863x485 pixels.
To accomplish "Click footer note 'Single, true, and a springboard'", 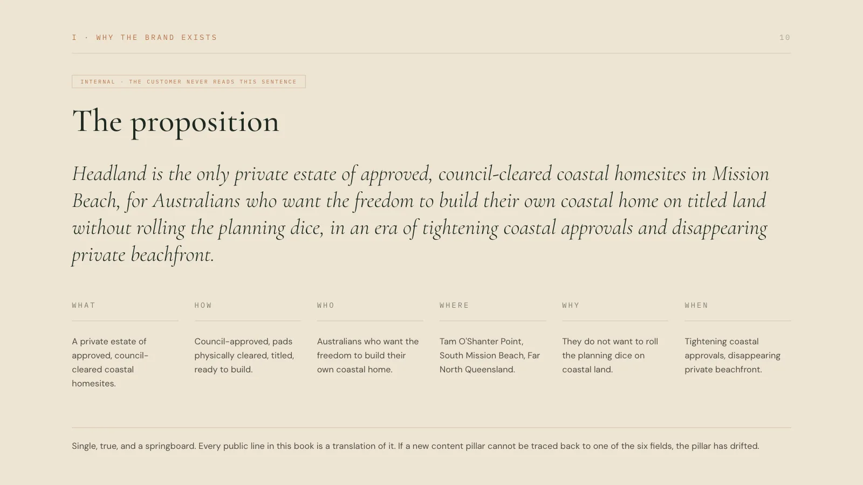I will pos(415,446).
